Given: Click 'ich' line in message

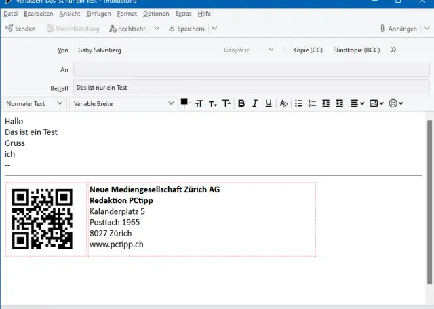Looking at the screenshot, I should 9,154.
